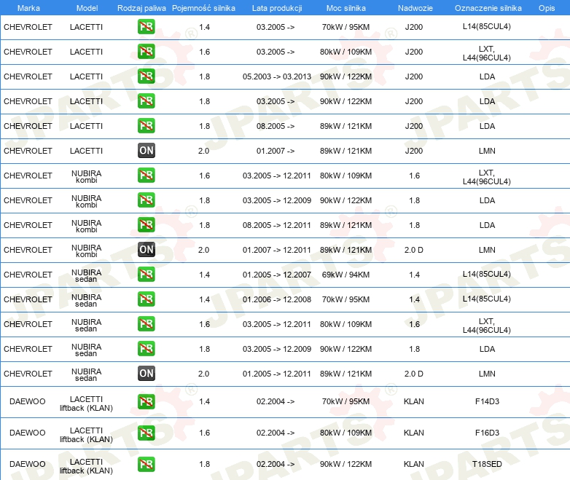Click LXT, L44(96CUL4) in Nubira kombi row
Screen dimensions: 570x480
487,177
